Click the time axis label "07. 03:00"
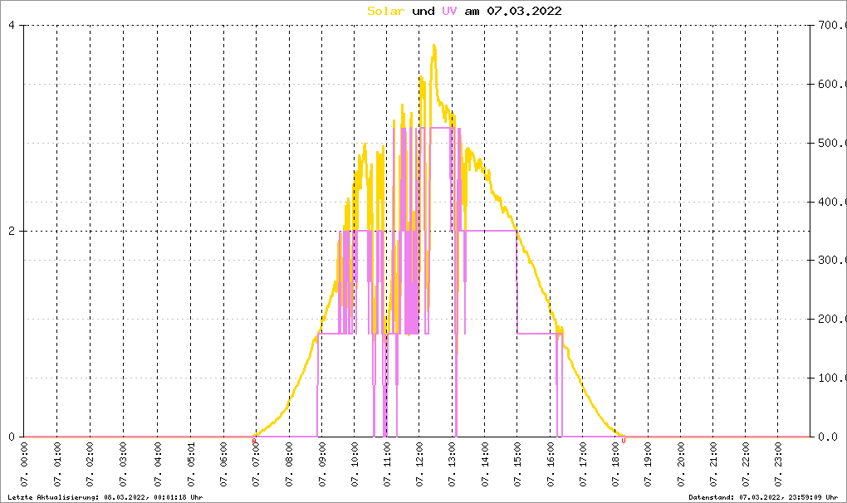Image resolution: width=847 pixels, height=503 pixels. (123, 464)
